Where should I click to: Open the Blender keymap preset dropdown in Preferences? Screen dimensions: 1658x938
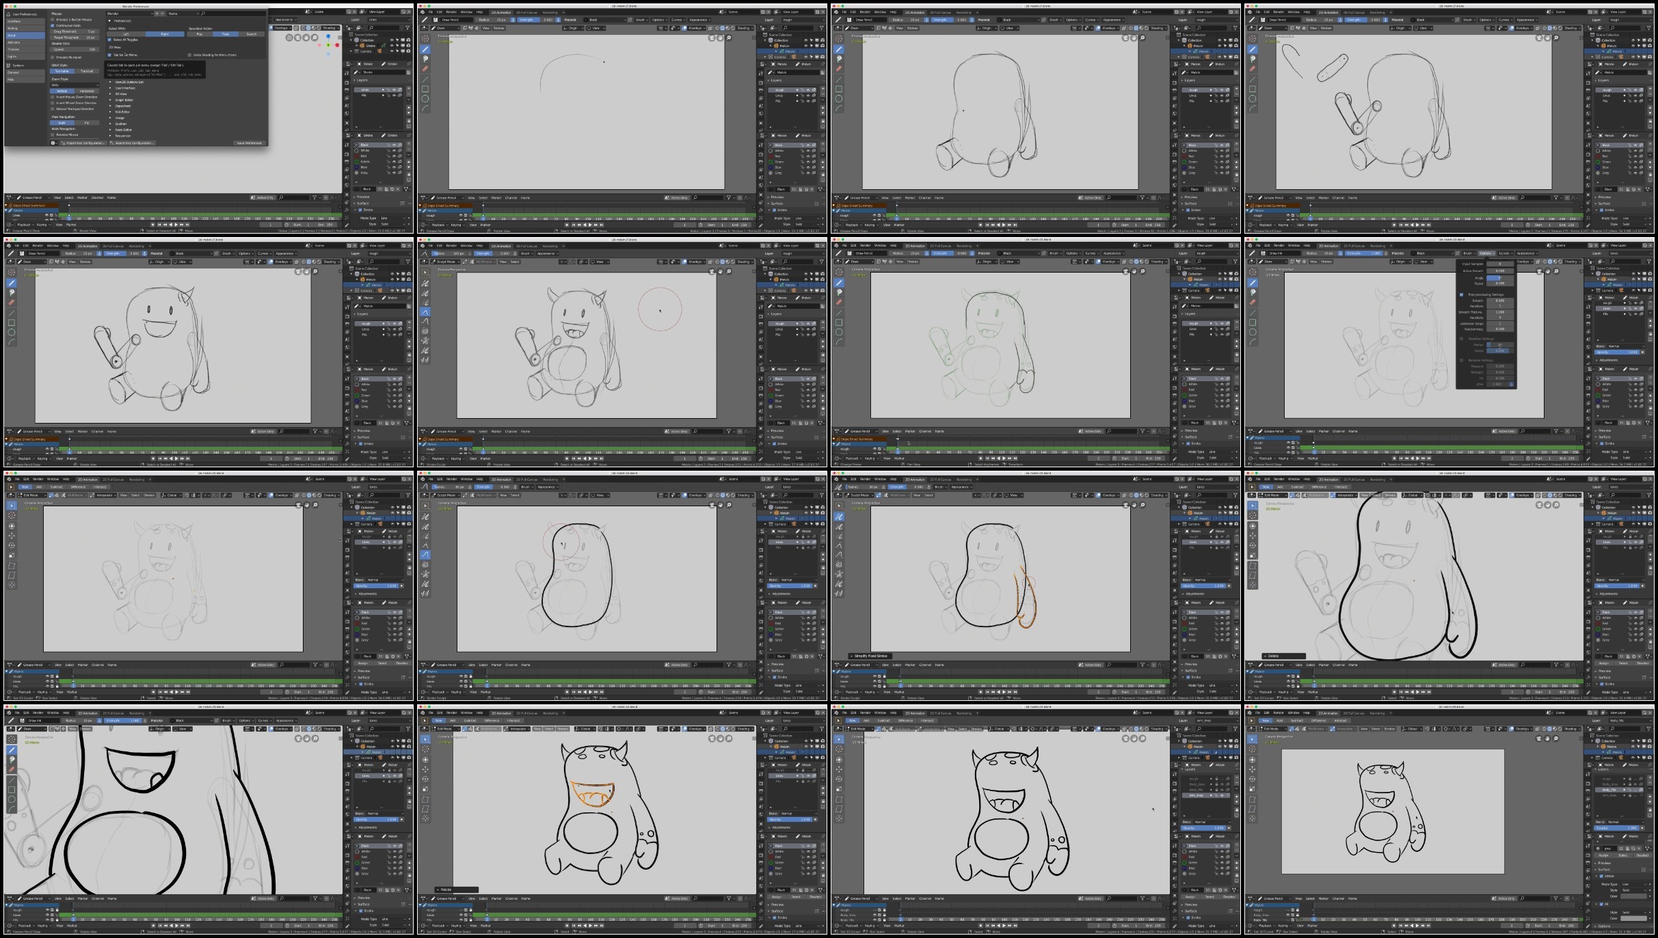(129, 14)
